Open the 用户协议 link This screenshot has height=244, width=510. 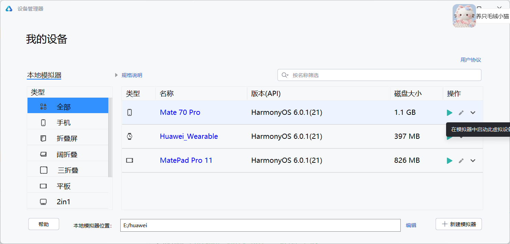pos(471,60)
